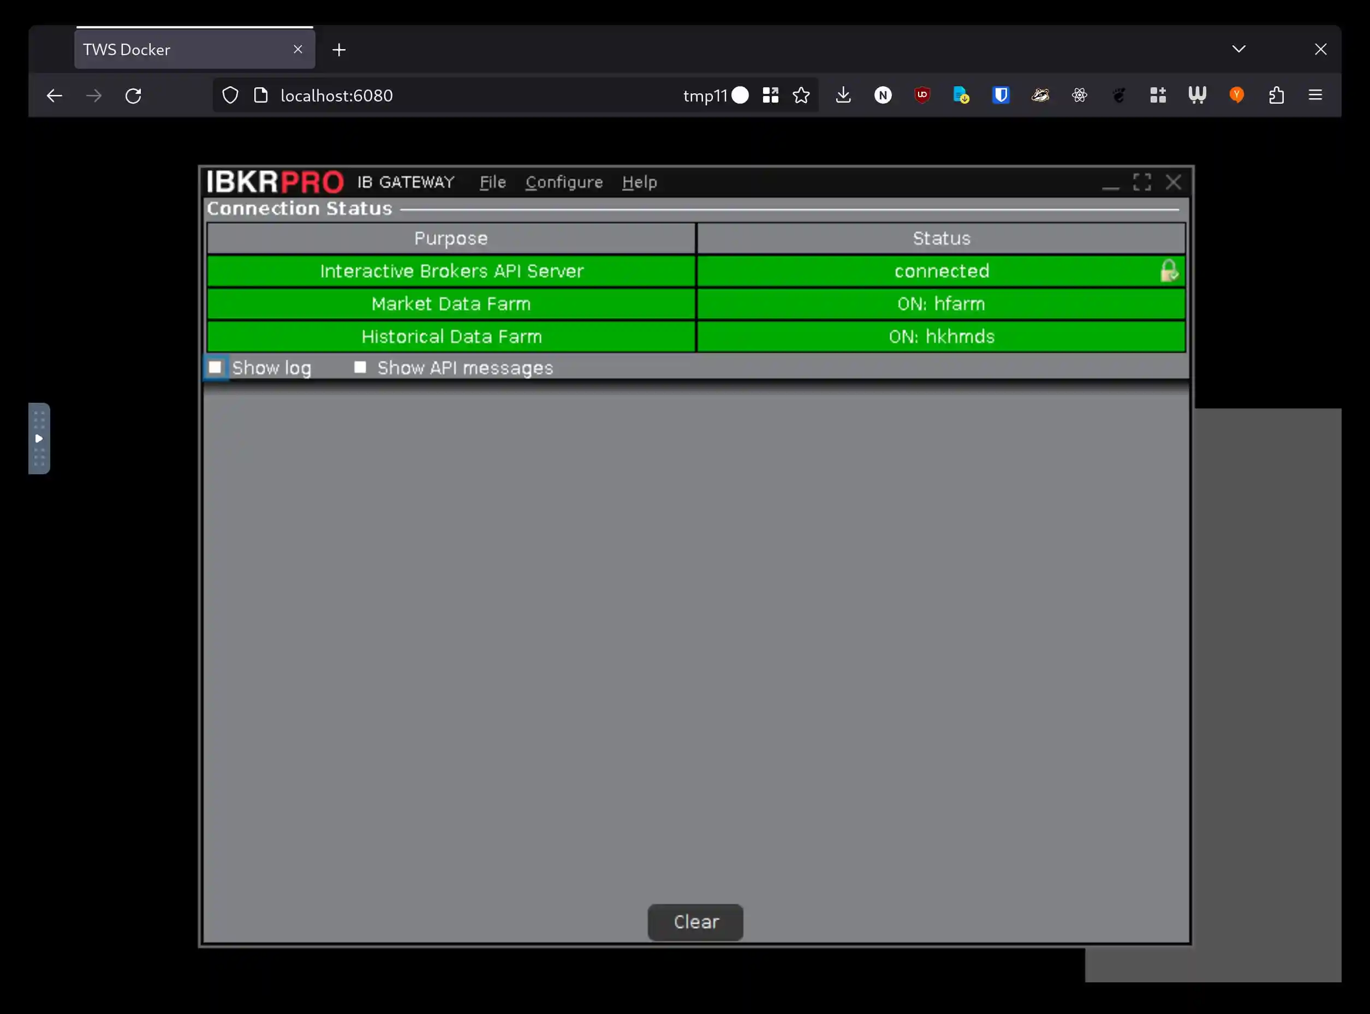Image resolution: width=1370 pixels, height=1014 pixels.
Task: Open the Bitwarden extension icon
Action: (x=1000, y=95)
